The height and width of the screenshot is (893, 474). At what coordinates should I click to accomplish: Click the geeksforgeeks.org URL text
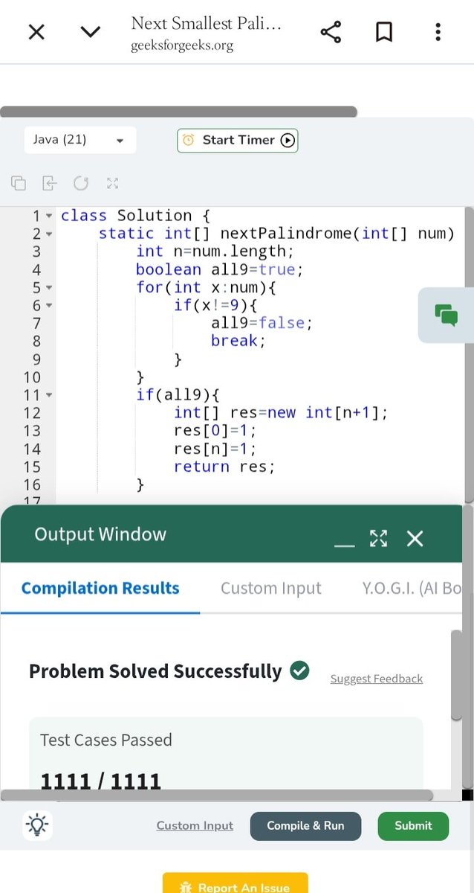pos(182,45)
